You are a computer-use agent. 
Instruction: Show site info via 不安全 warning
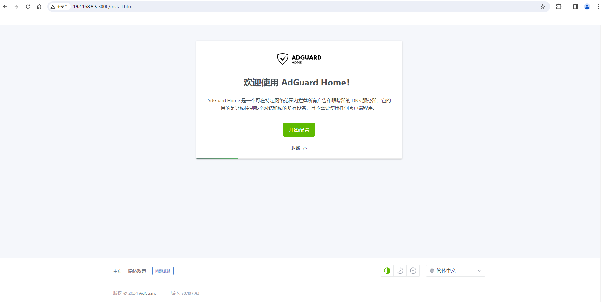click(x=59, y=7)
